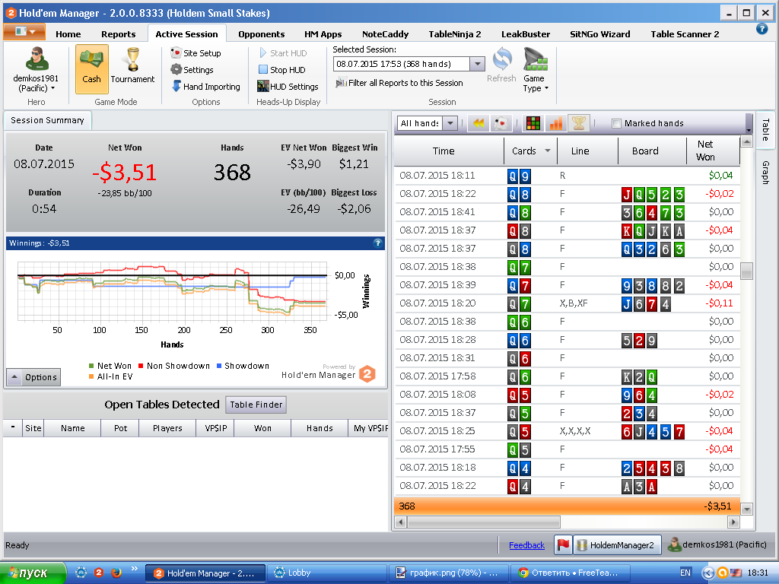The height and width of the screenshot is (584, 779).
Task: Switch to the vertical Graph tab
Action: (x=765, y=173)
